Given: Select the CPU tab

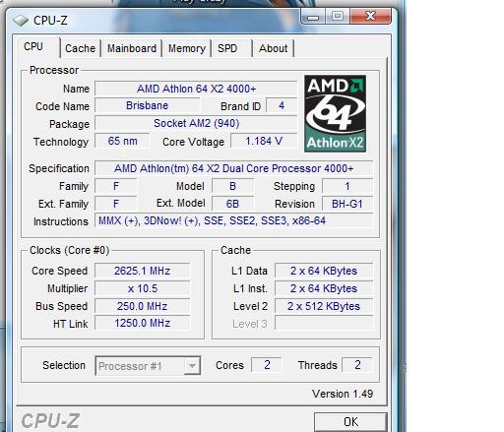Looking at the screenshot, I should coord(36,47).
